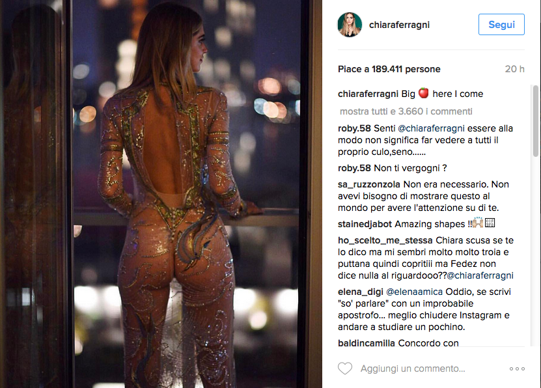Add a comment in the text field
541x388 pixels.
tap(413, 368)
